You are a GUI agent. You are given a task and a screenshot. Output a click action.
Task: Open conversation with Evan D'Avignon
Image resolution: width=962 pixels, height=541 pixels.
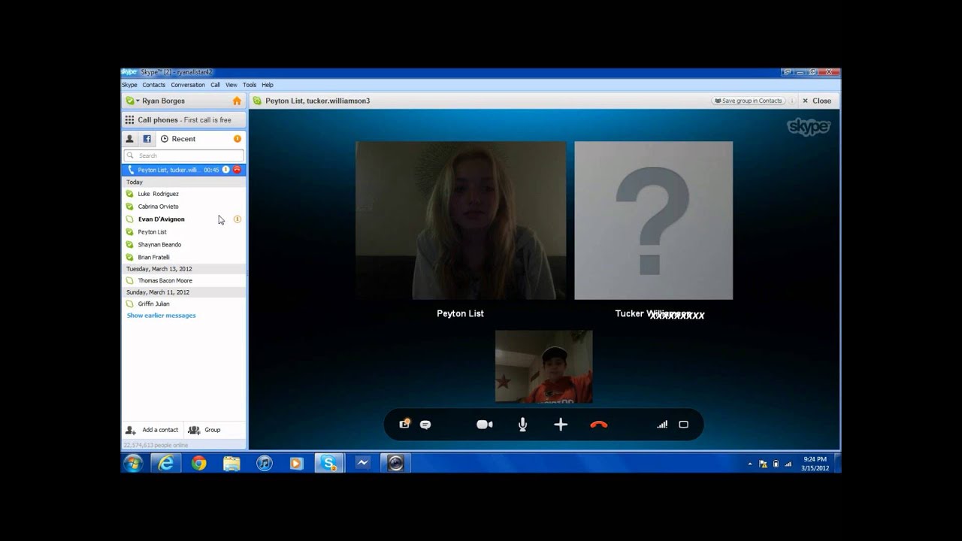pyautogui.click(x=183, y=219)
